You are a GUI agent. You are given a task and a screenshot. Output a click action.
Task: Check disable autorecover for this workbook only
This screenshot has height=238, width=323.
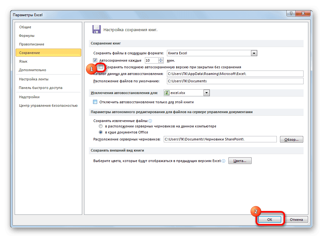pos(95,101)
